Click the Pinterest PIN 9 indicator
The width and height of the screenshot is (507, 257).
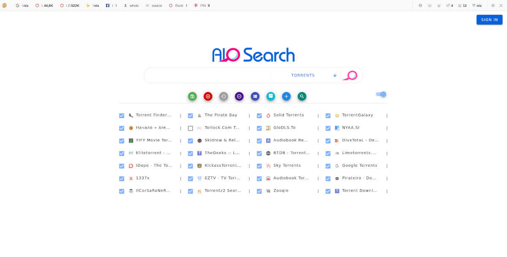[x=202, y=5]
